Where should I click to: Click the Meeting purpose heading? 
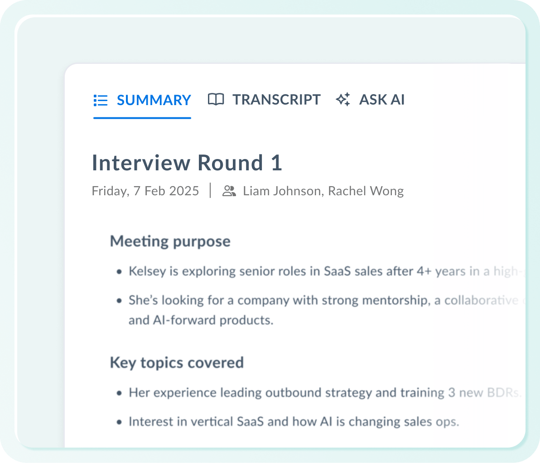(x=170, y=241)
